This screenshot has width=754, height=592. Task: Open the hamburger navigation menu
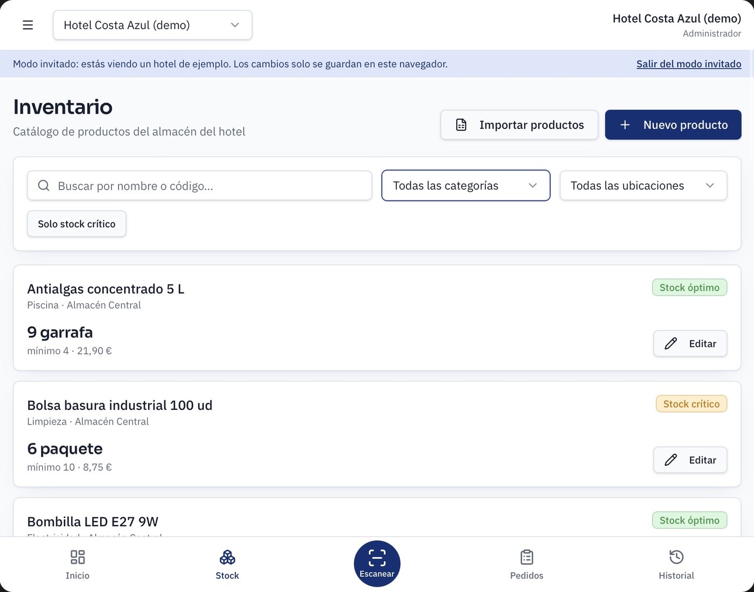pyautogui.click(x=28, y=25)
